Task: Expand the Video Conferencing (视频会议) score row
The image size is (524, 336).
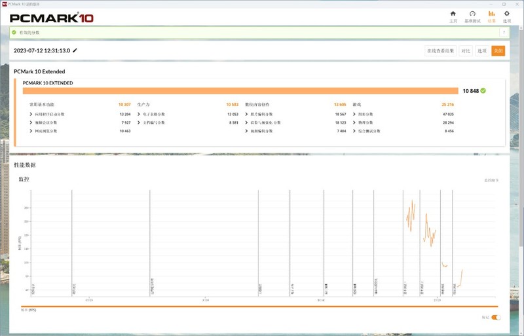Action: point(31,122)
